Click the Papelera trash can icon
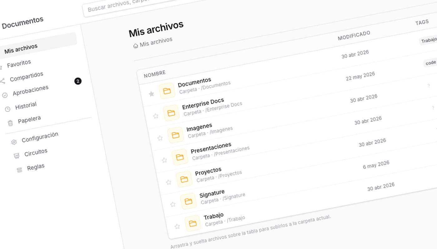 click(x=10, y=123)
